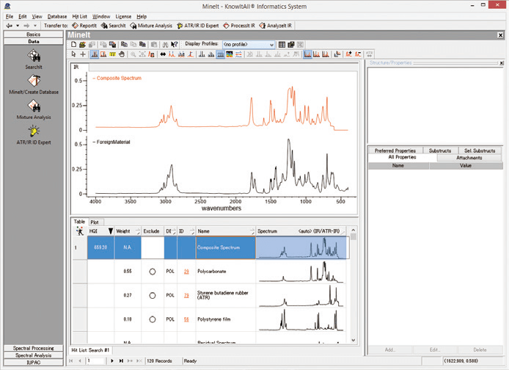Click the color map spectrum display icon
Image resolution: width=509 pixels, height=370 pixels.
pyautogui.click(x=230, y=54)
